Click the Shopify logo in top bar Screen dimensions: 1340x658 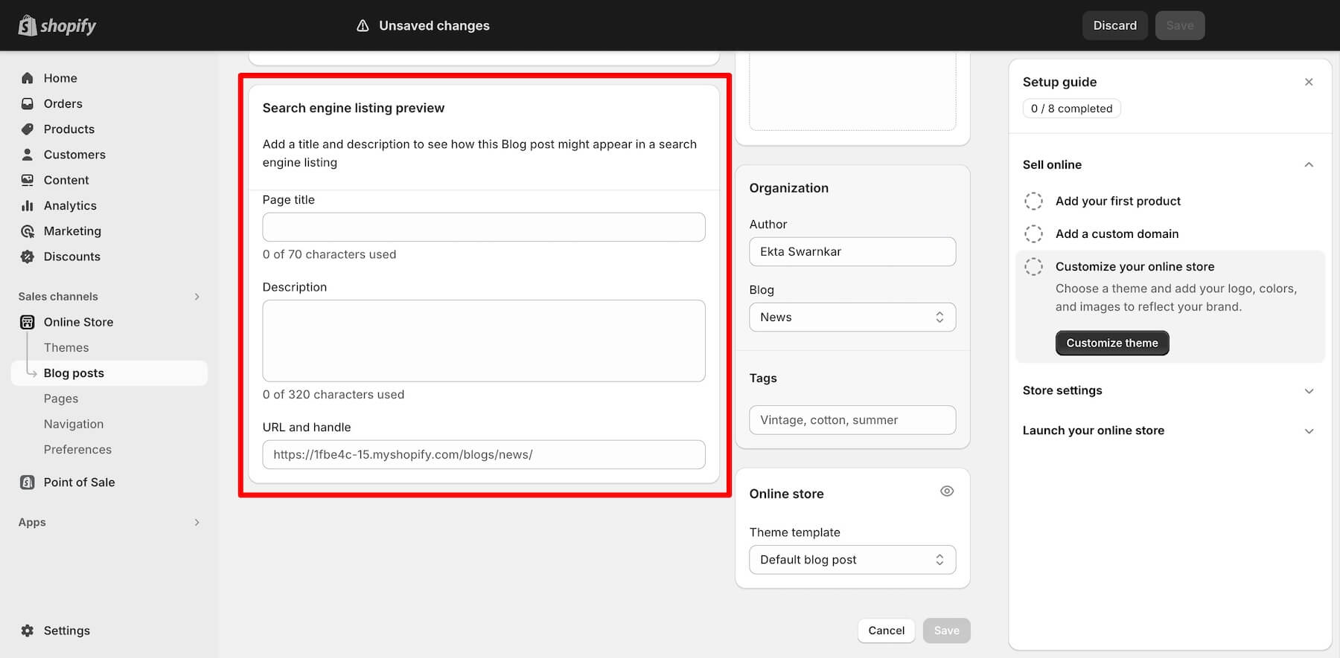(57, 25)
